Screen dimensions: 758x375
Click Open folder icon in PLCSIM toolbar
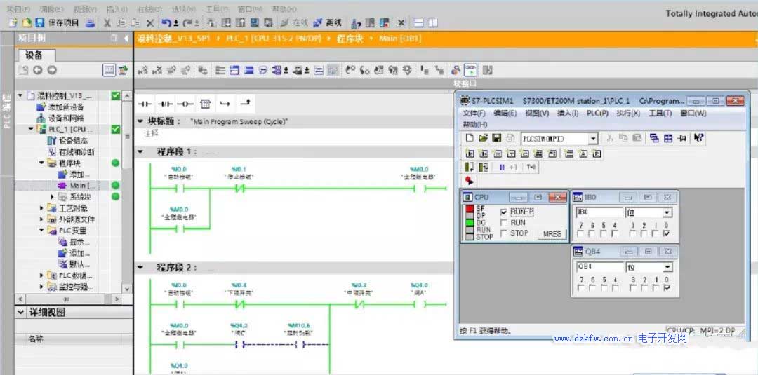pyautogui.click(x=482, y=139)
